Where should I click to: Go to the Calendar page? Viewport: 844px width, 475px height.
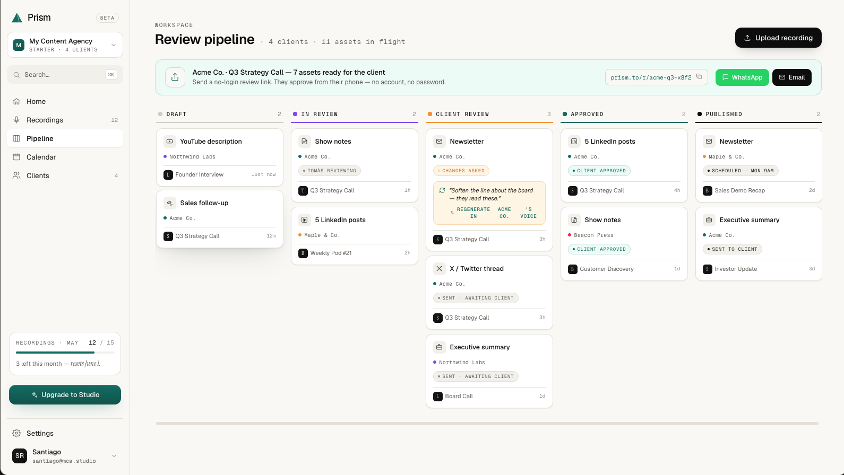[65, 157]
